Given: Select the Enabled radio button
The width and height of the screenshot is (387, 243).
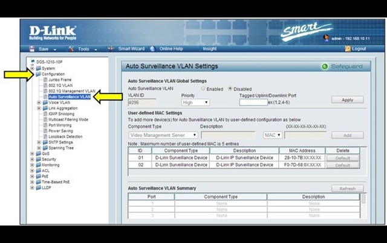Looking at the screenshot, I should (203, 89).
